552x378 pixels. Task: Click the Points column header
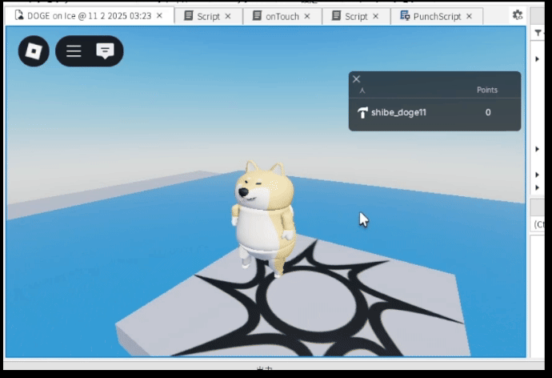pyautogui.click(x=487, y=90)
